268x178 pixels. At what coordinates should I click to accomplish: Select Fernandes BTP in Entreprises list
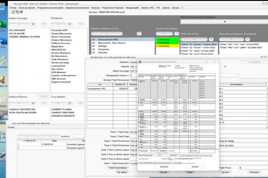[59, 30]
